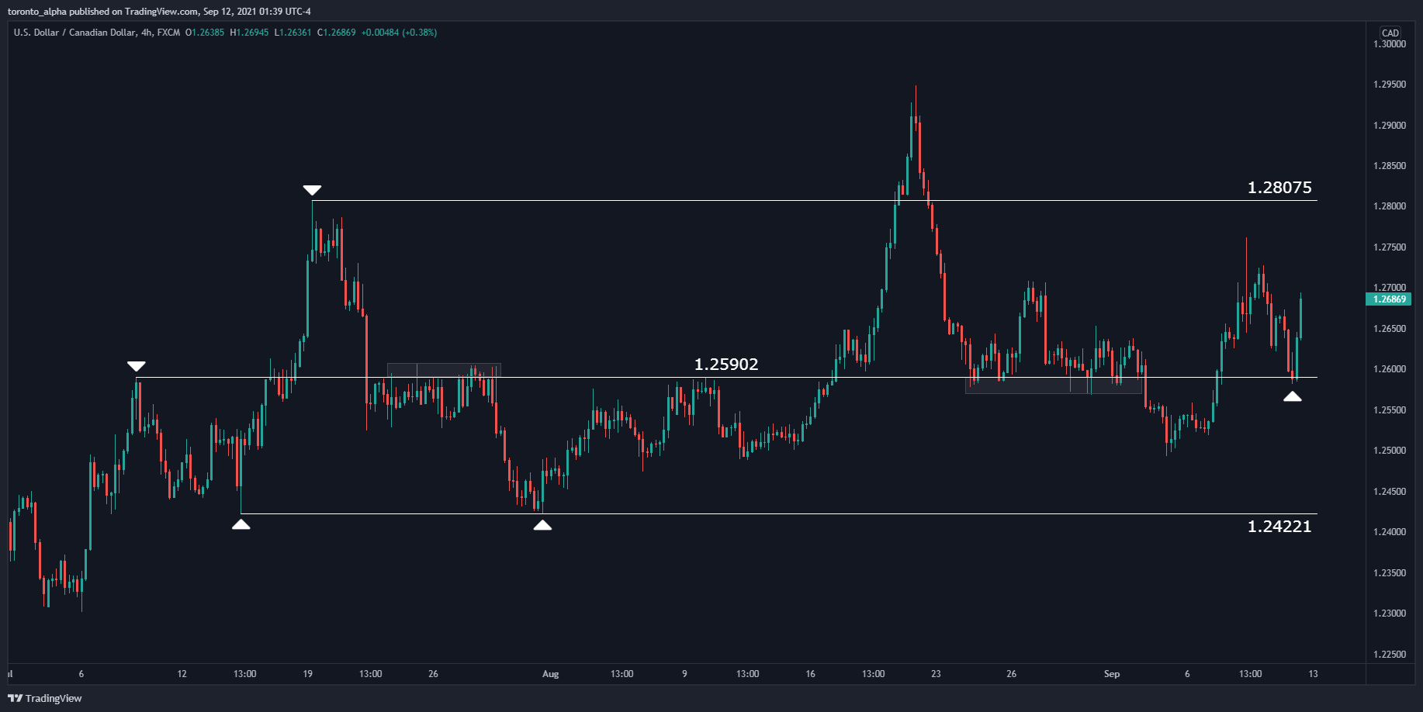Select the upward triangle marker below the latest candle
The image size is (1423, 712).
pos(1294,397)
